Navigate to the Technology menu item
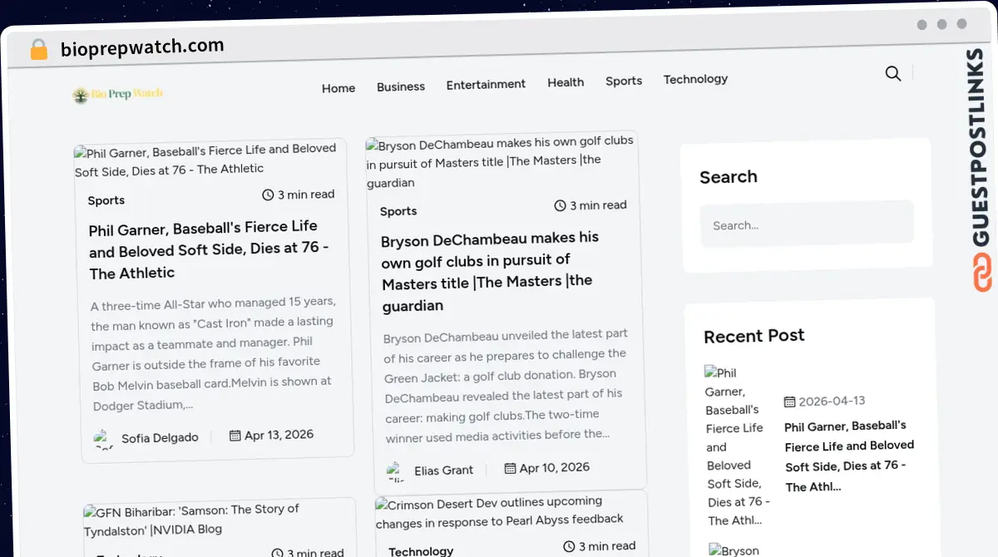Image resolution: width=998 pixels, height=557 pixels. (x=695, y=79)
